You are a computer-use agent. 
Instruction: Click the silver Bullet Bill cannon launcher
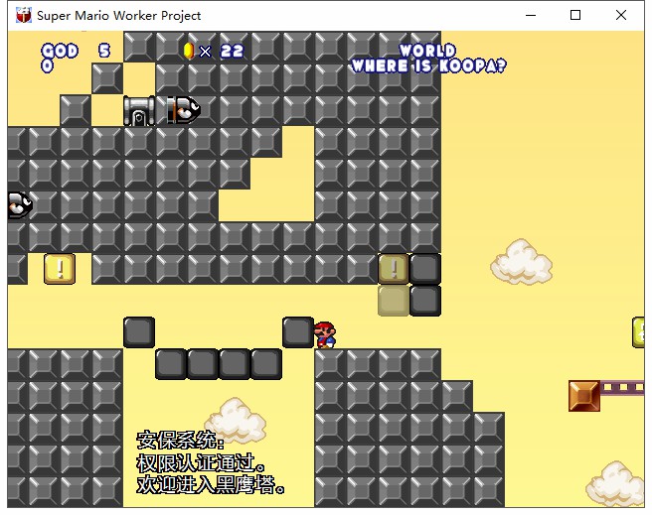click(139, 110)
